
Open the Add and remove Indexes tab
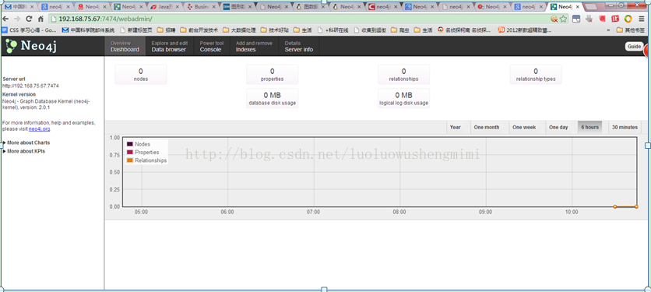point(254,46)
